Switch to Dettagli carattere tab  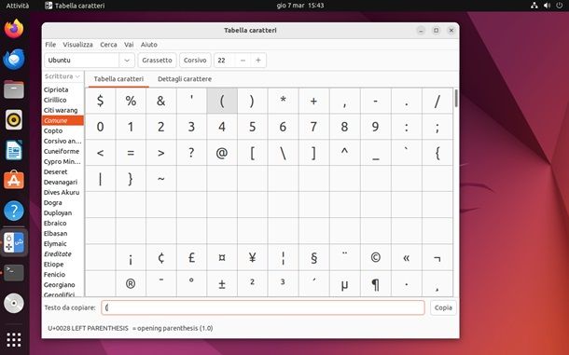pyautogui.click(x=185, y=79)
